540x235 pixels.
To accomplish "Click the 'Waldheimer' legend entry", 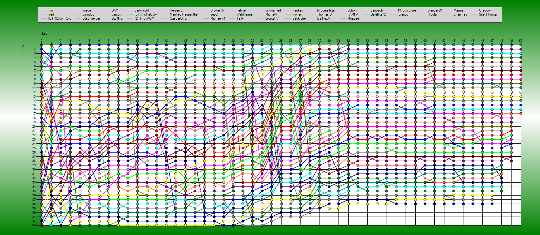I will pyautogui.click(x=242, y=14).
